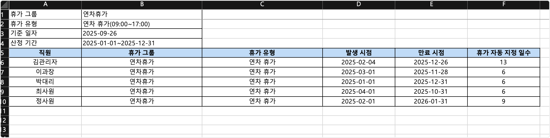
Task: Select 최사원's start date 2025-04-01
Action: click(359, 92)
